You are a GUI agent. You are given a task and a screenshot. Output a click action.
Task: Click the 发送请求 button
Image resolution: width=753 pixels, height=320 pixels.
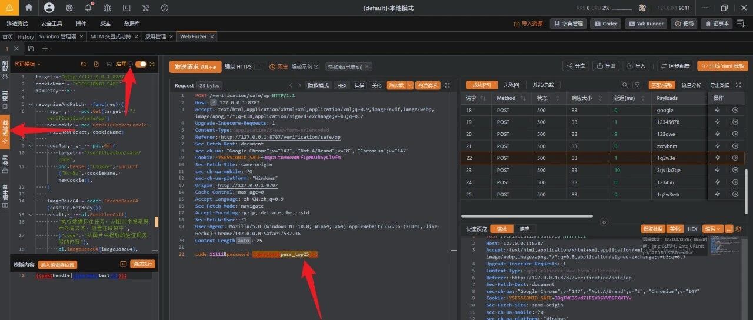[x=195, y=67]
